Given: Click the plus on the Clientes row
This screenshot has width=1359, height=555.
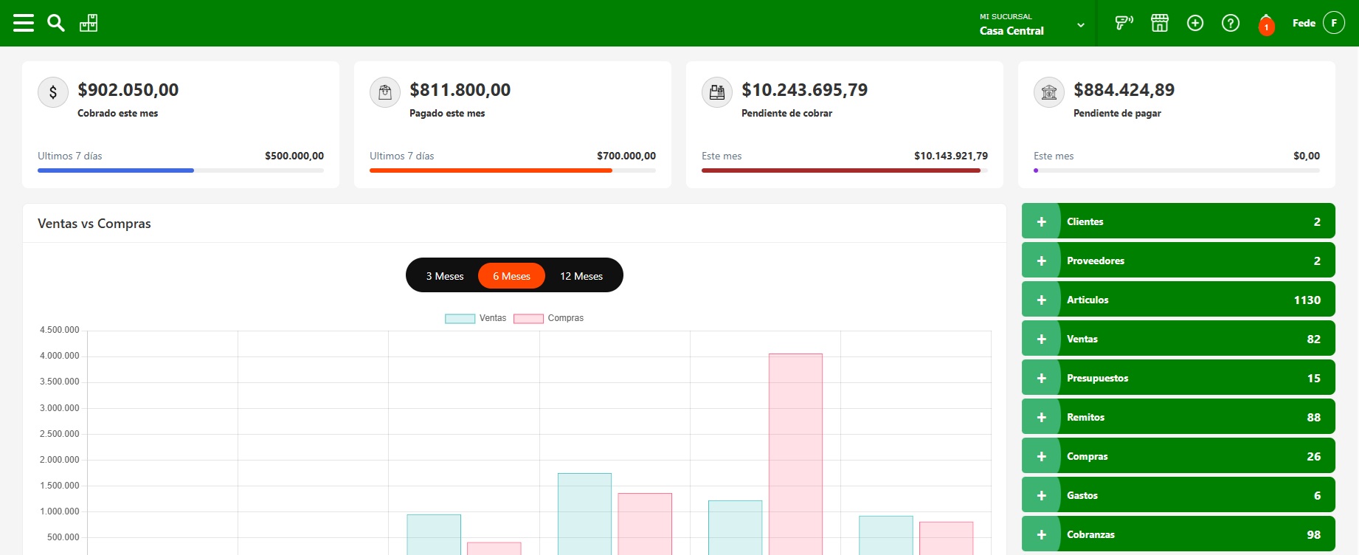Looking at the screenshot, I should 1041,221.
